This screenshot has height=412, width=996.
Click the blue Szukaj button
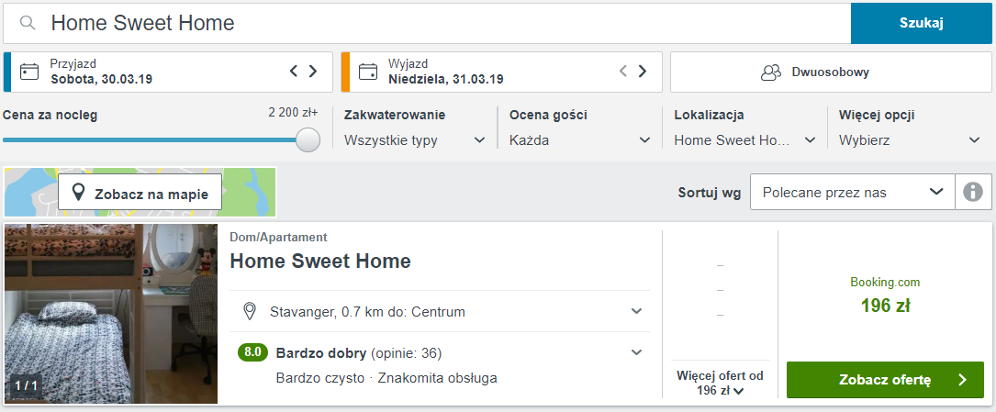point(921,23)
